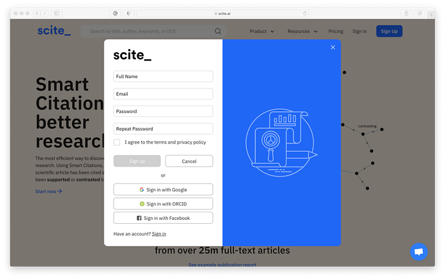Click the search magnifier icon in the header
The image size is (445, 279).
click(217, 31)
